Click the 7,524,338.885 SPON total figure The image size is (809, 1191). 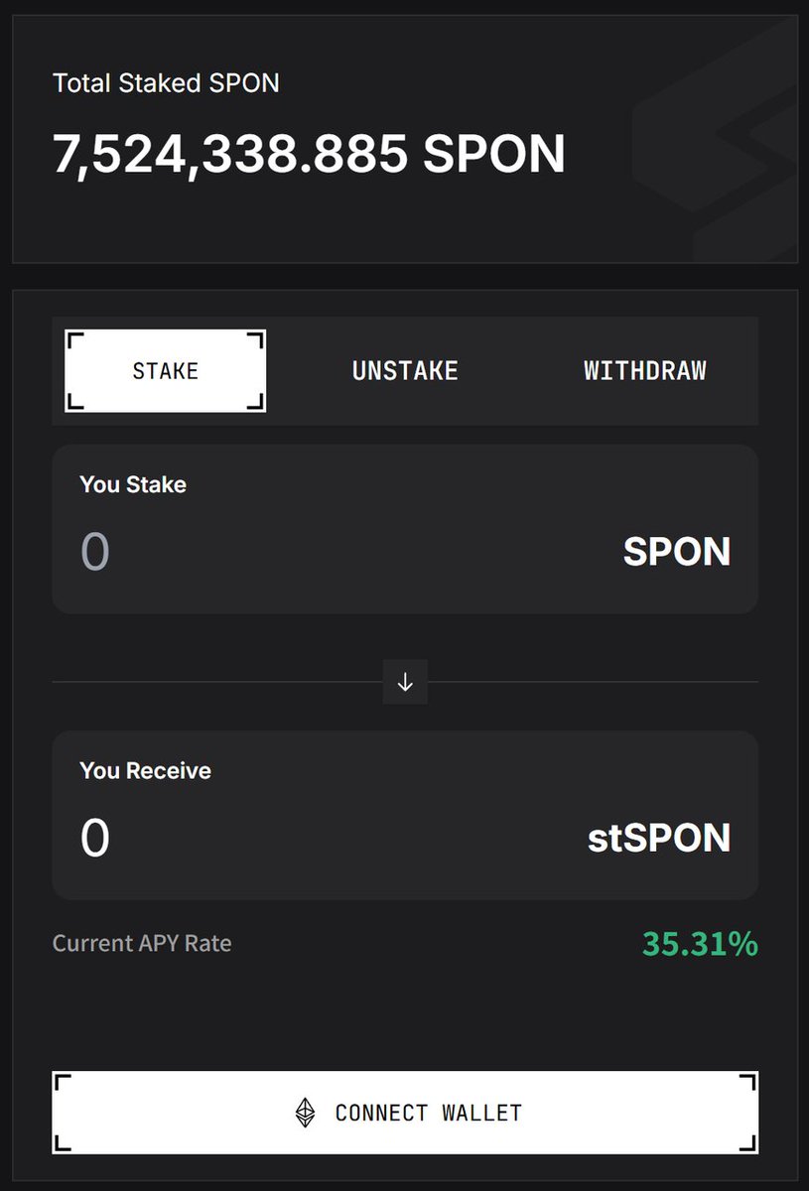point(309,155)
